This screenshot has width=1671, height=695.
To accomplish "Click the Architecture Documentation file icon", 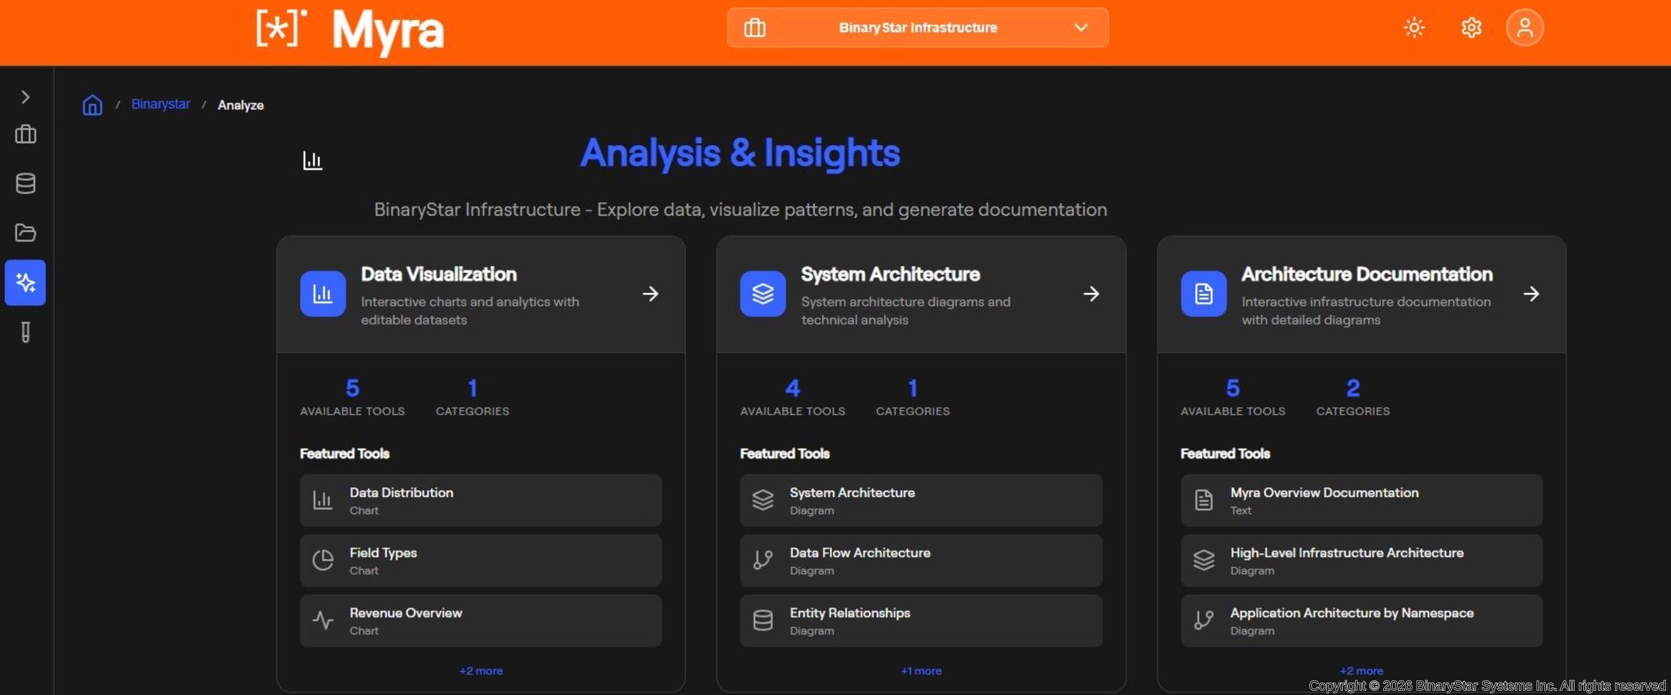I will pyautogui.click(x=1204, y=294).
